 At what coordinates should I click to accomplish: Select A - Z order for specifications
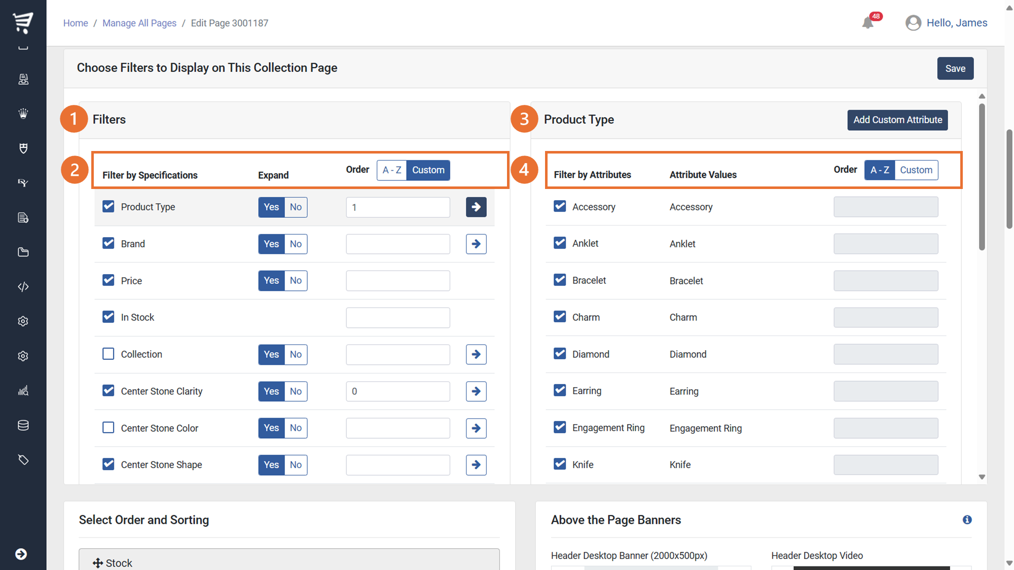pos(391,170)
